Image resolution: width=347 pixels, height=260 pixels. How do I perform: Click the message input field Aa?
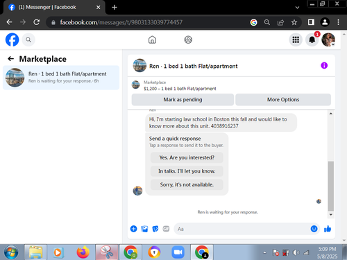pos(242,229)
